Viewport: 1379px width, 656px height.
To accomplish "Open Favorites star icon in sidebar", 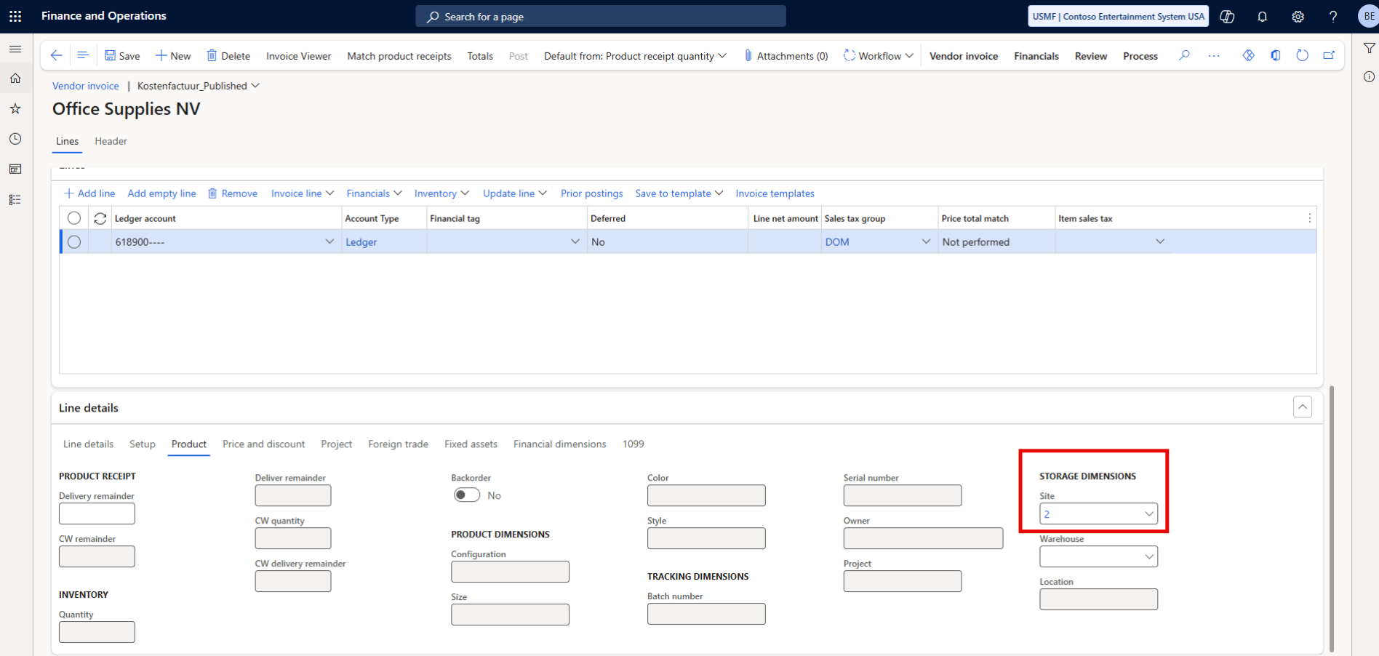I will tap(15, 109).
